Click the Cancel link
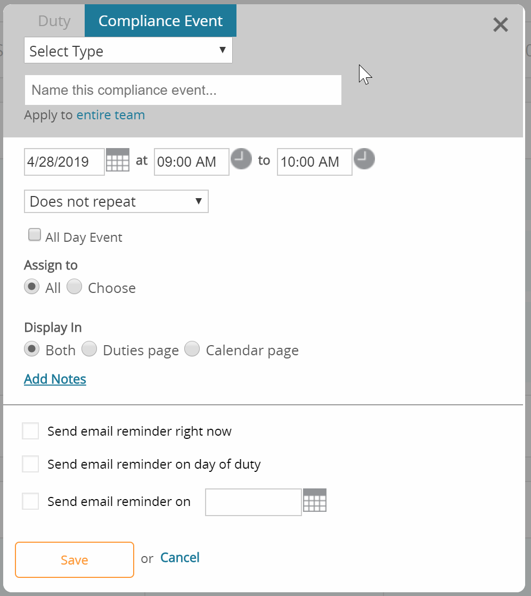Image resolution: width=531 pixels, height=596 pixels. point(180,558)
